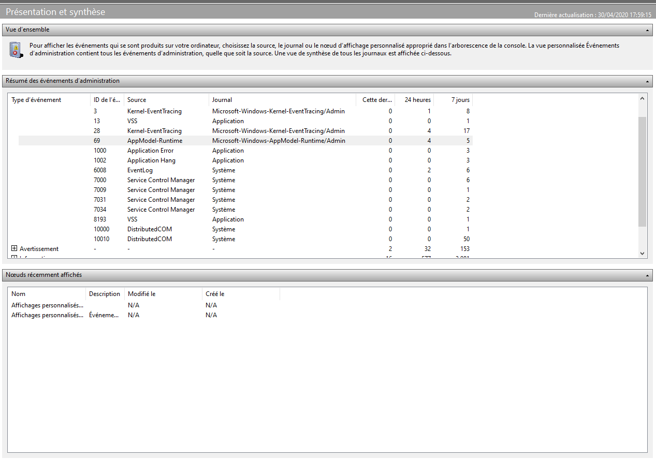Click scroll-down arrow of events summary list
Viewport: 656px width, 459px height.
(x=643, y=254)
